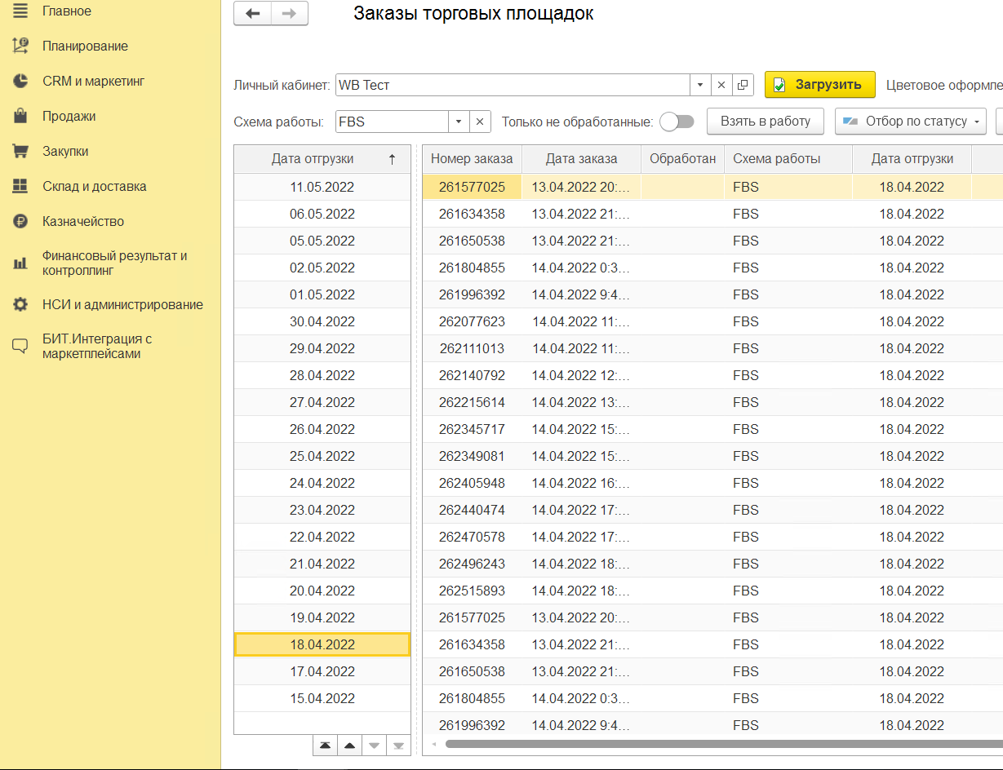Click the back navigation arrow
Viewport: 1003px width, 770px height.
pos(252,14)
